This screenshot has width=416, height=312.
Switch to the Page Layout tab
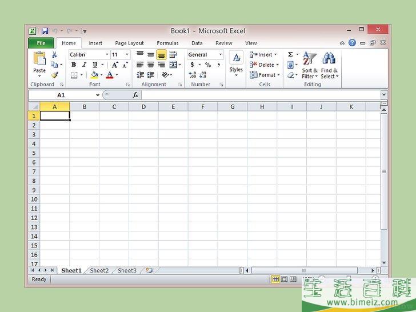tap(129, 43)
